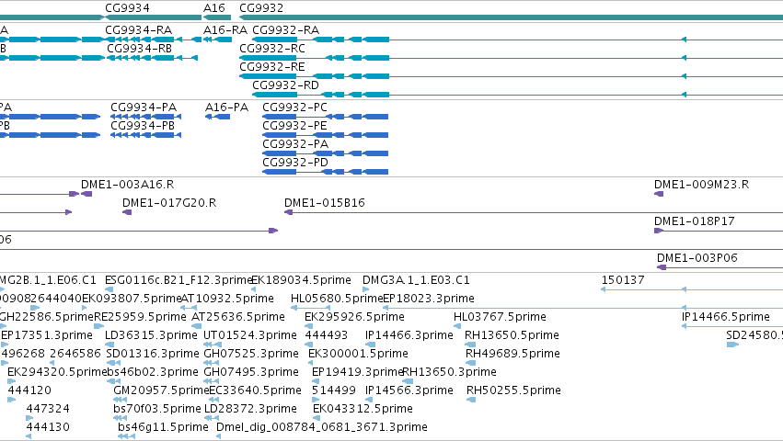Image resolution: width=783 pixels, height=441 pixels.
Task: Click the LD28372.3prime label
Action: click(250, 409)
